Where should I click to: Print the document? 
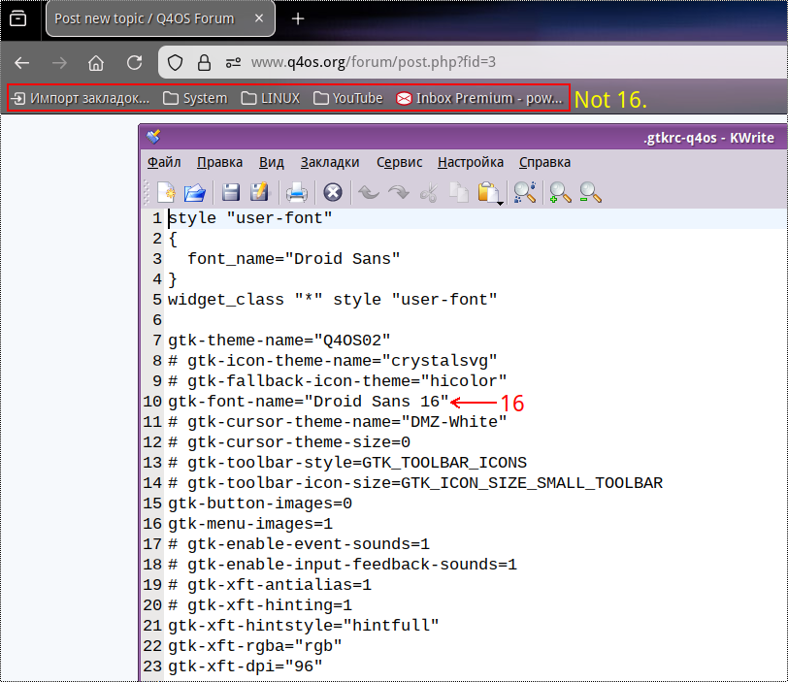pyautogui.click(x=297, y=192)
